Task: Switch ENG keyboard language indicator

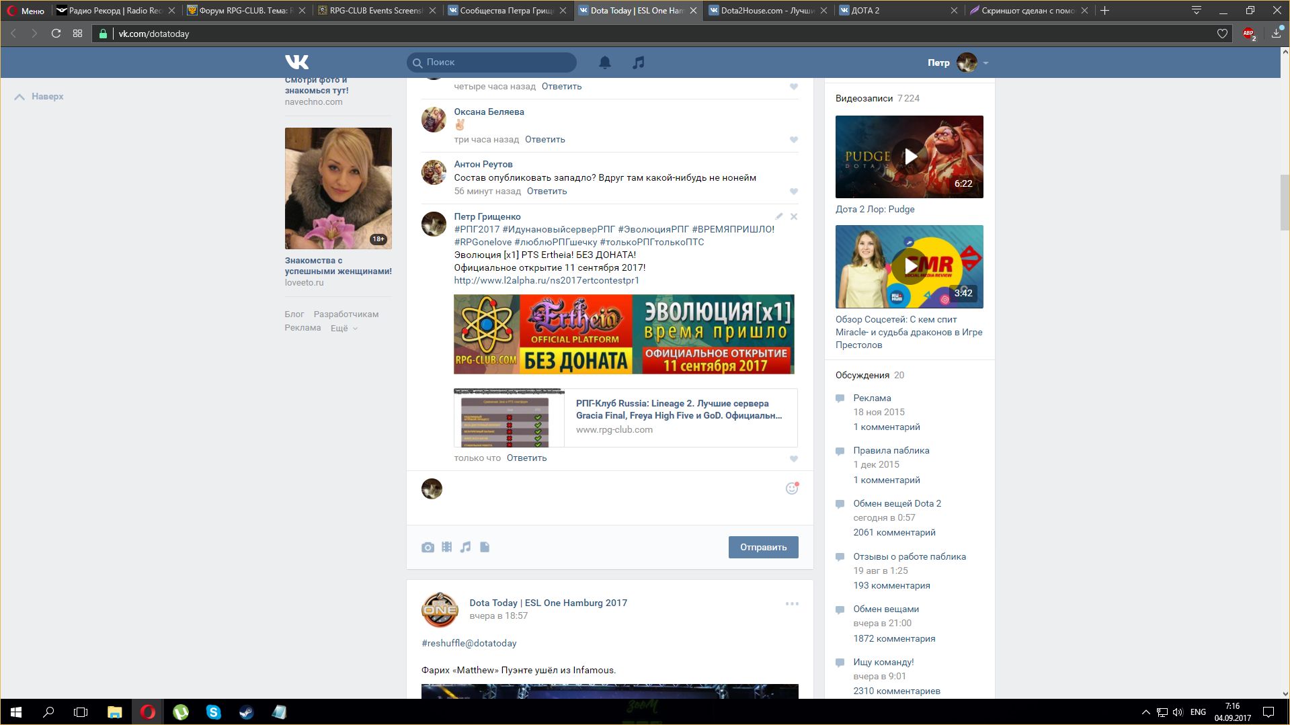Action: (1198, 712)
